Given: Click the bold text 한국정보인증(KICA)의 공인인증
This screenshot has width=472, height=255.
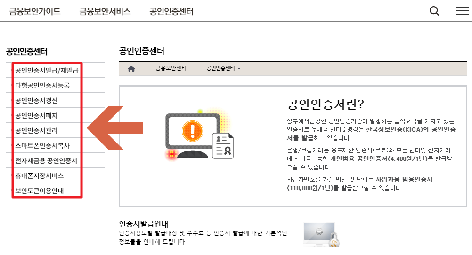Looking at the screenshot, I should [x=411, y=129].
